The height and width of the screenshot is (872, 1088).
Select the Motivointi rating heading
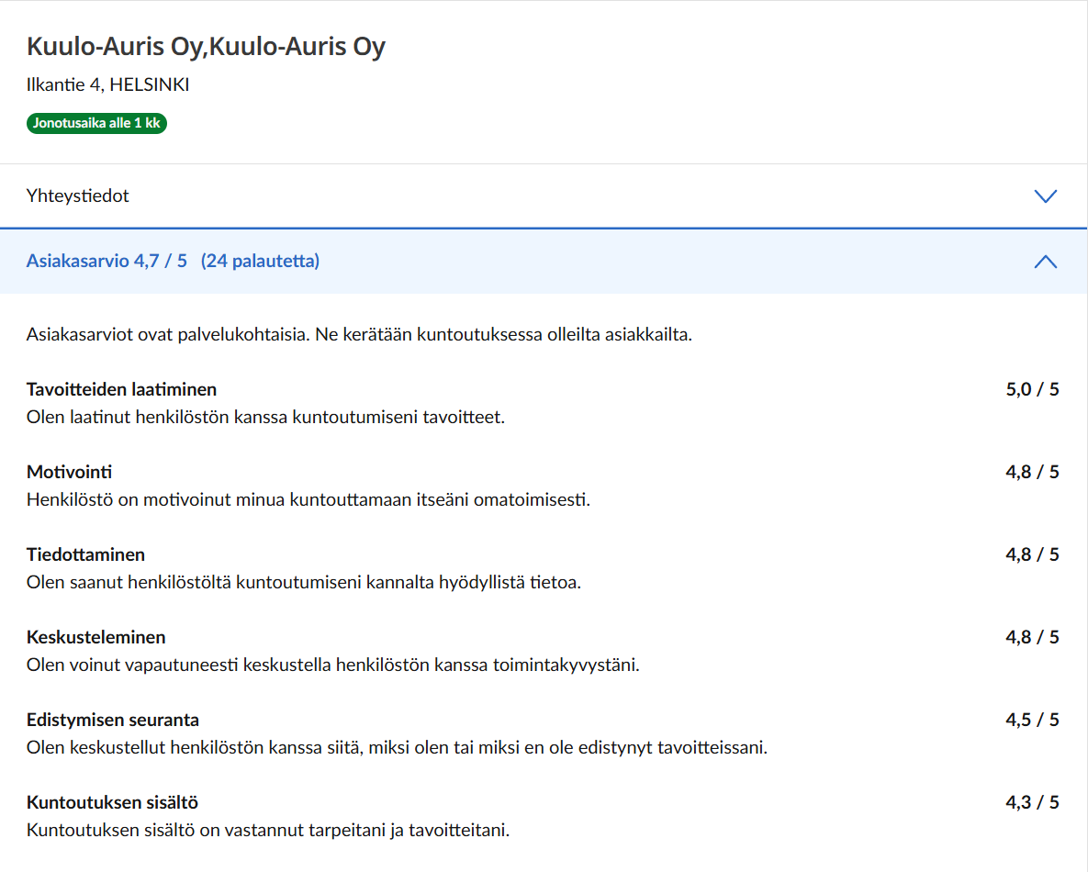[70, 472]
